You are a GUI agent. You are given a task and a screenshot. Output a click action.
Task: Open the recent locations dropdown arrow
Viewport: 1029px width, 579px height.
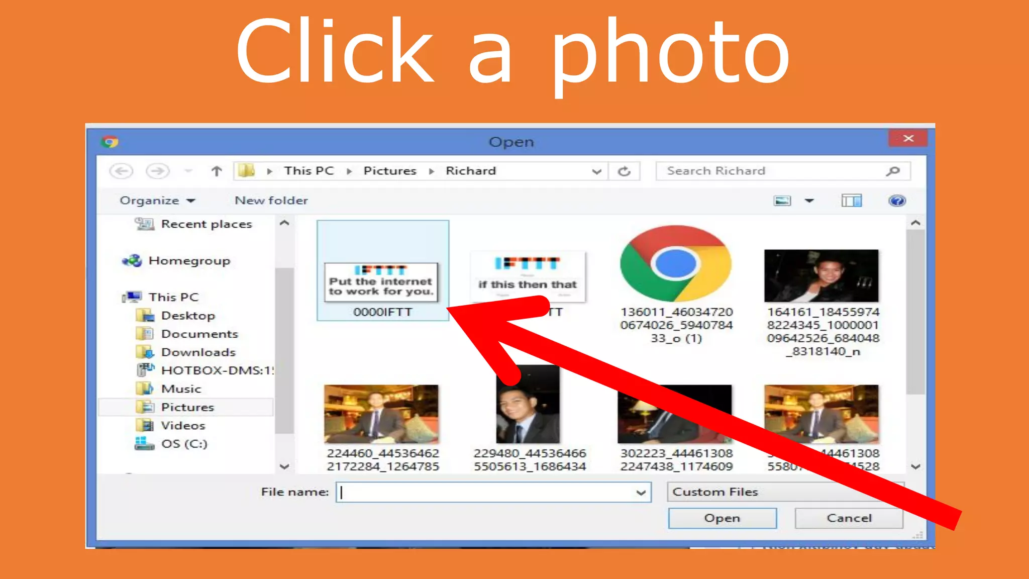point(188,171)
